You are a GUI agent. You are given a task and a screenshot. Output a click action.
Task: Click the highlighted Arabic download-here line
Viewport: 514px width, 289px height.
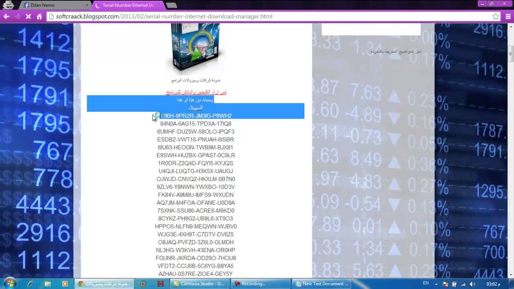(195, 100)
